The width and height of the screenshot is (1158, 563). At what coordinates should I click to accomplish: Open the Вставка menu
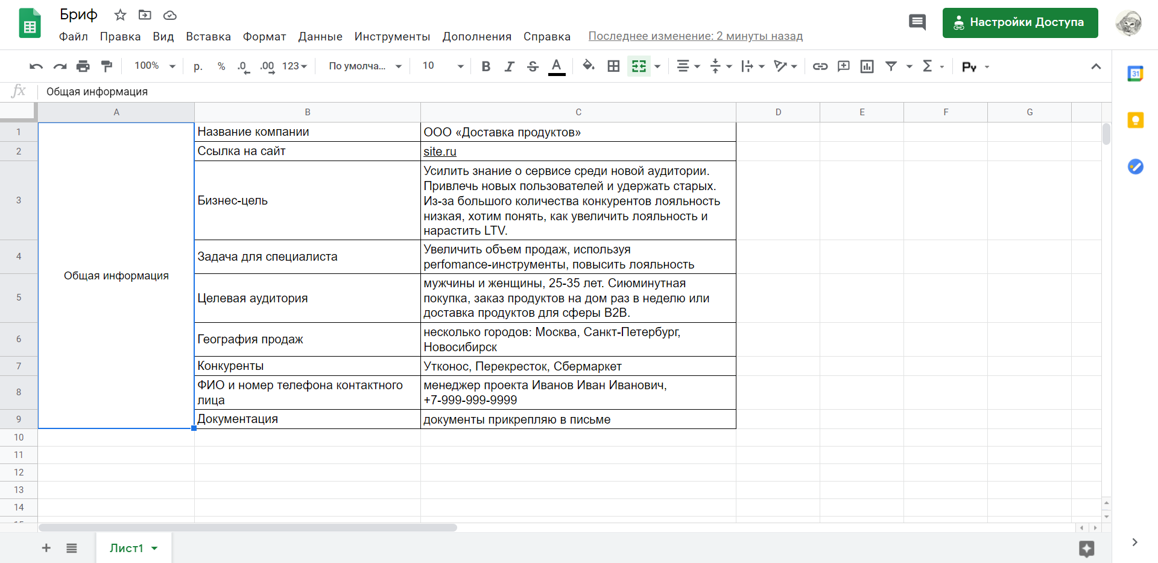208,37
